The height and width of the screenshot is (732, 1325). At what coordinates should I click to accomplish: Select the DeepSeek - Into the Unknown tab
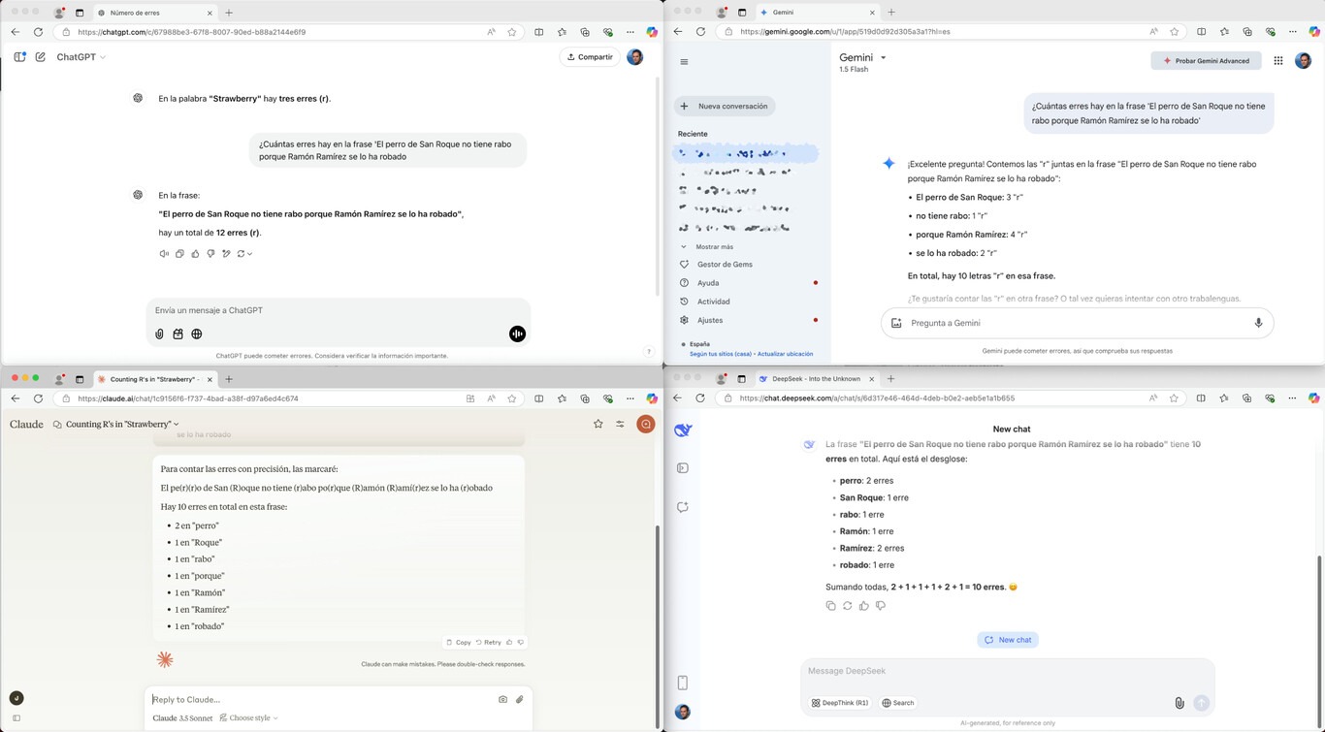tap(815, 379)
